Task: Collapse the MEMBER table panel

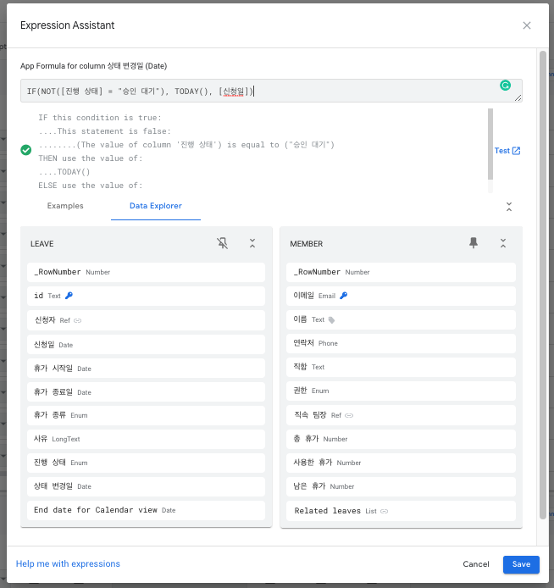Action: tap(503, 243)
